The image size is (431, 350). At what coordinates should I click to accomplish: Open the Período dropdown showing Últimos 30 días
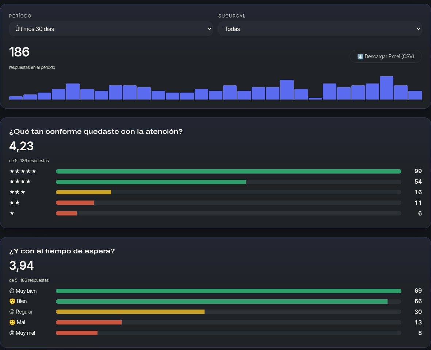(111, 29)
